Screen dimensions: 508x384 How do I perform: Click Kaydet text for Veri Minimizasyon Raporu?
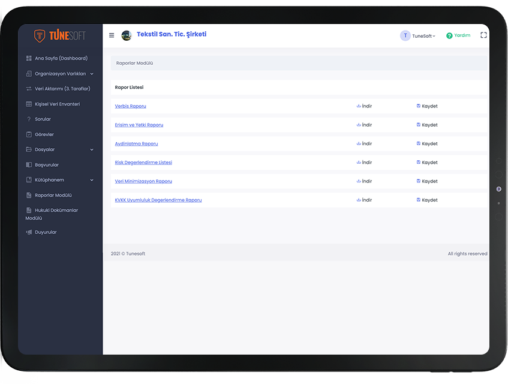[429, 181]
